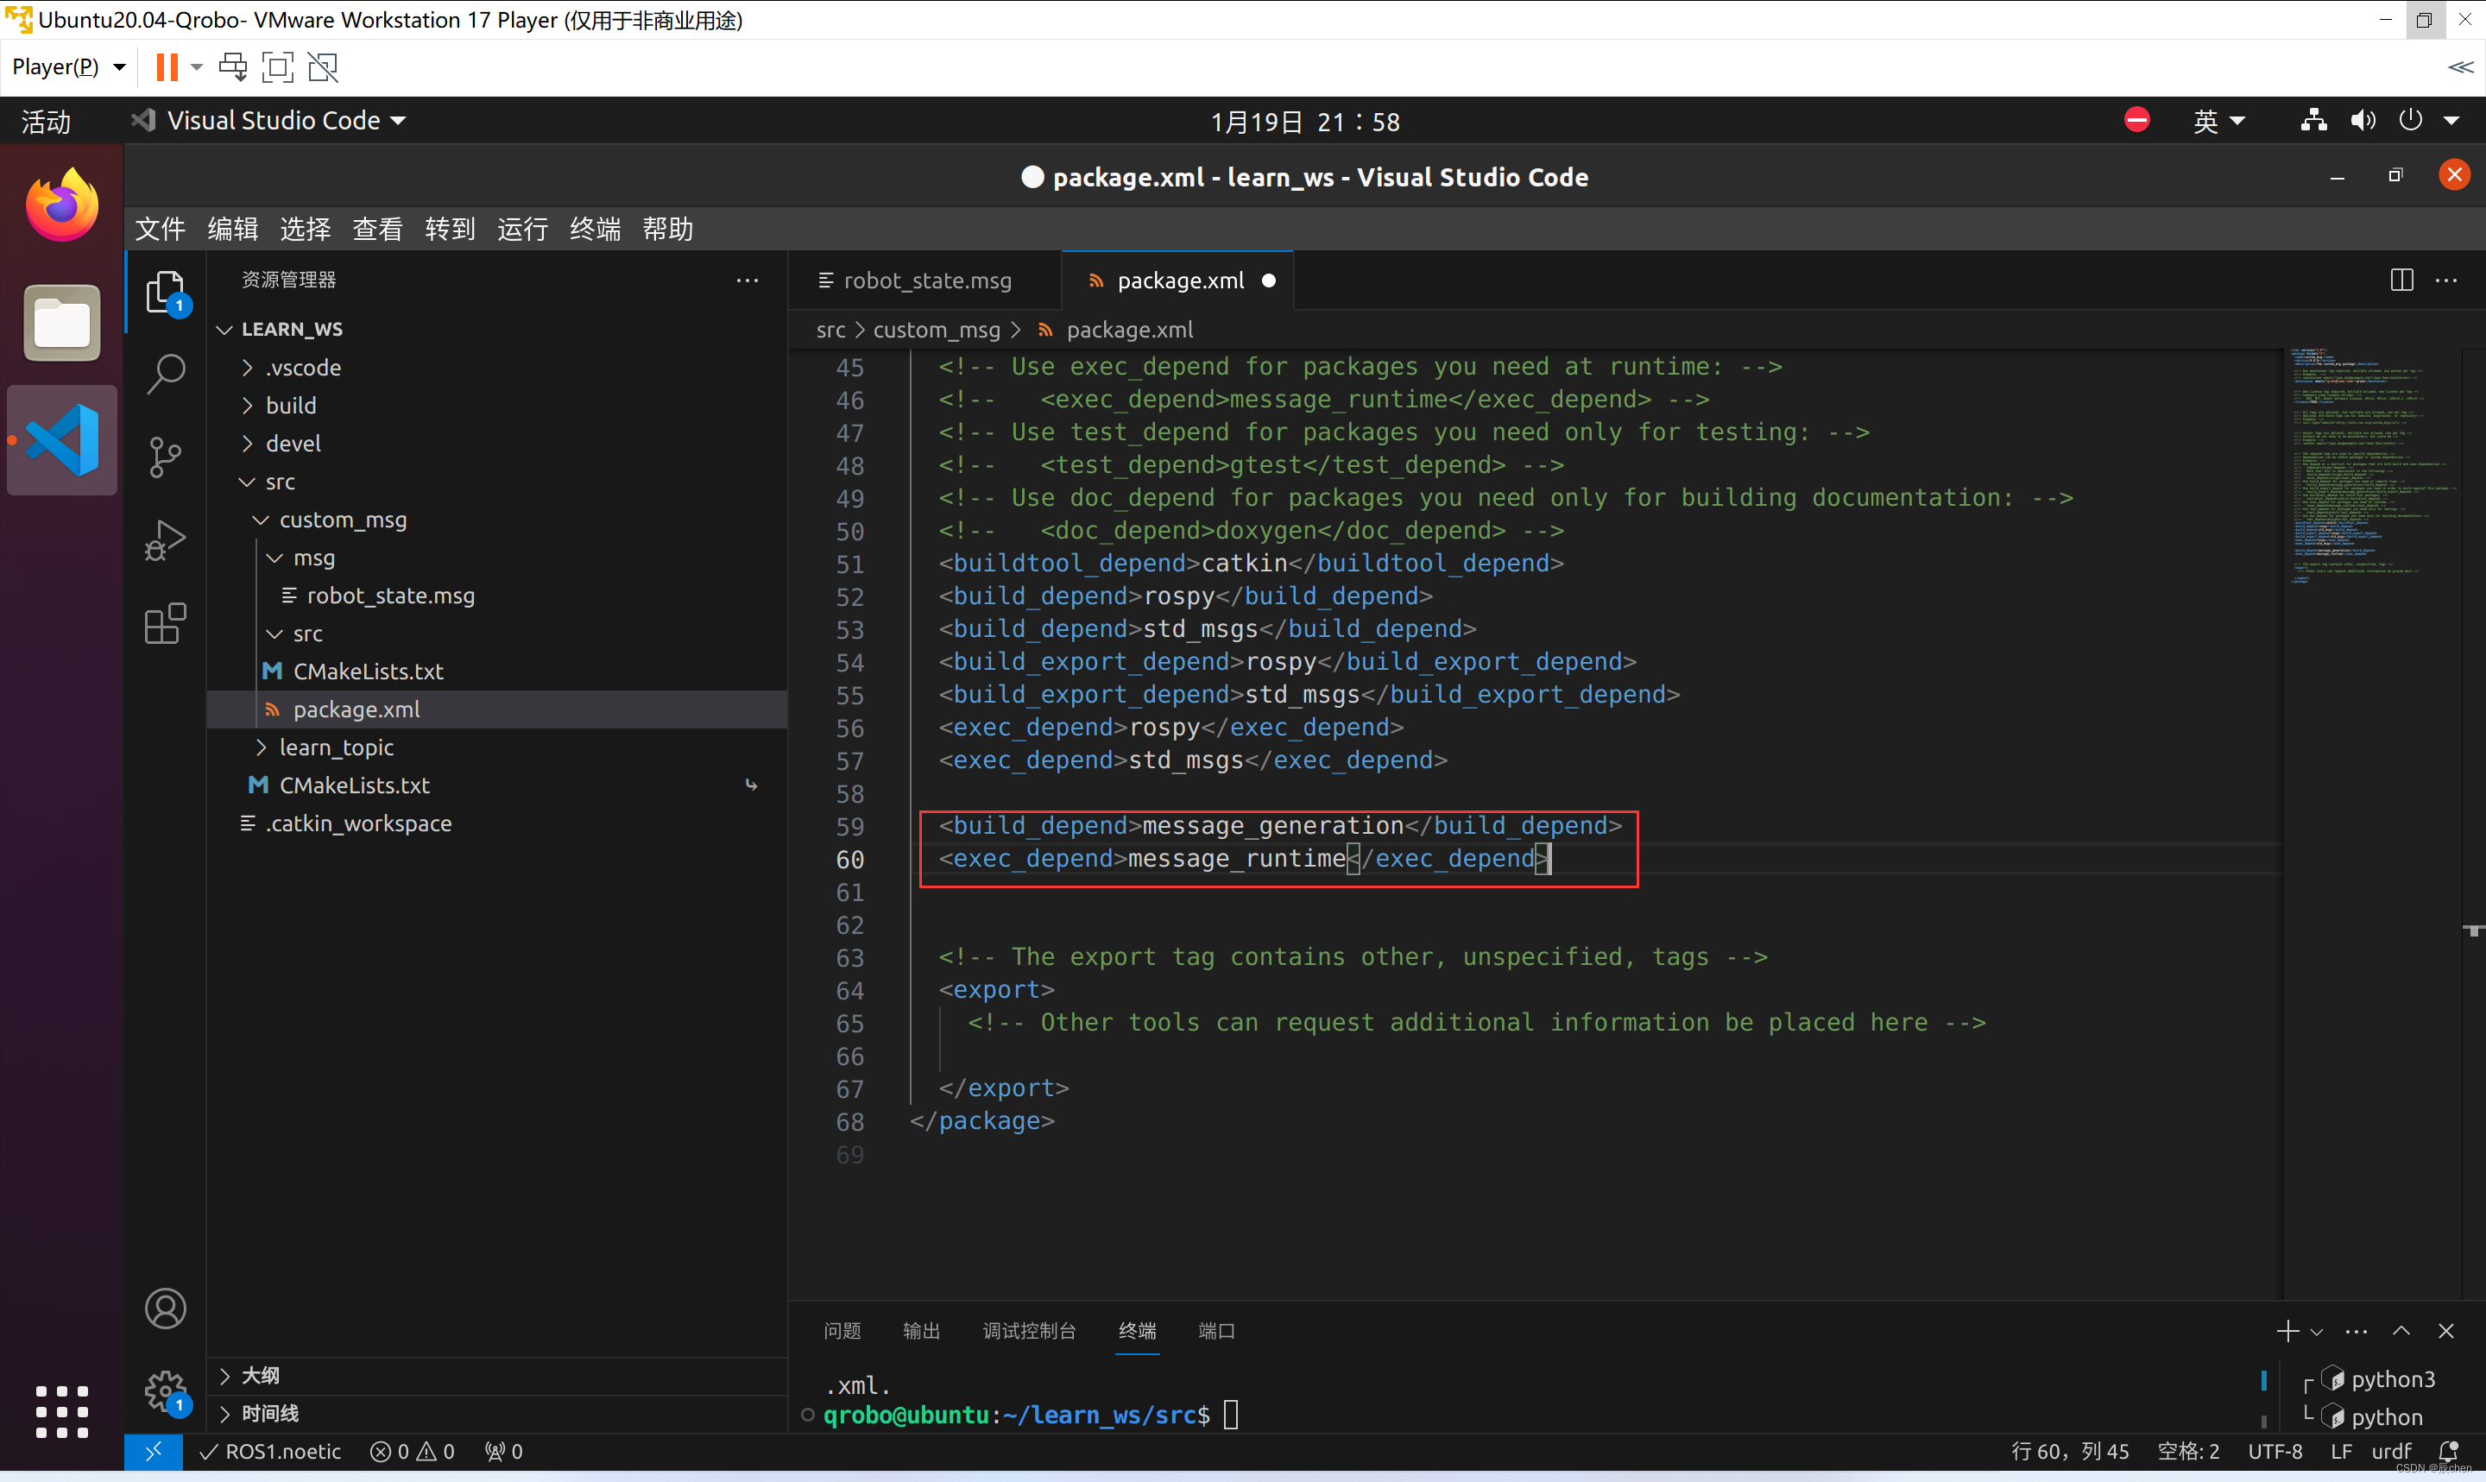Open editor more actions ellipsis
This screenshot has width=2486, height=1482.
pos(2446,281)
